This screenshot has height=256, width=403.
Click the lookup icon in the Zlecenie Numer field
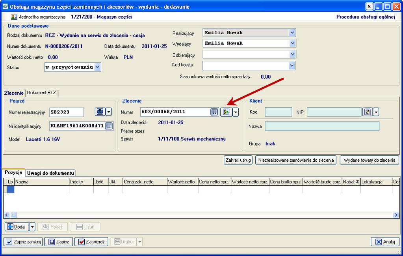pyautogui.click(x=214, y=112)
